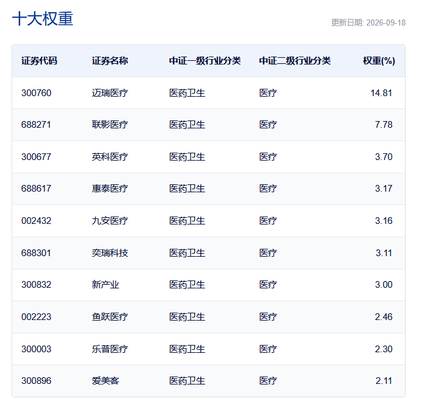Select stock code 300677
Viewport: 422px width, 407px height.
coord(37,157)
